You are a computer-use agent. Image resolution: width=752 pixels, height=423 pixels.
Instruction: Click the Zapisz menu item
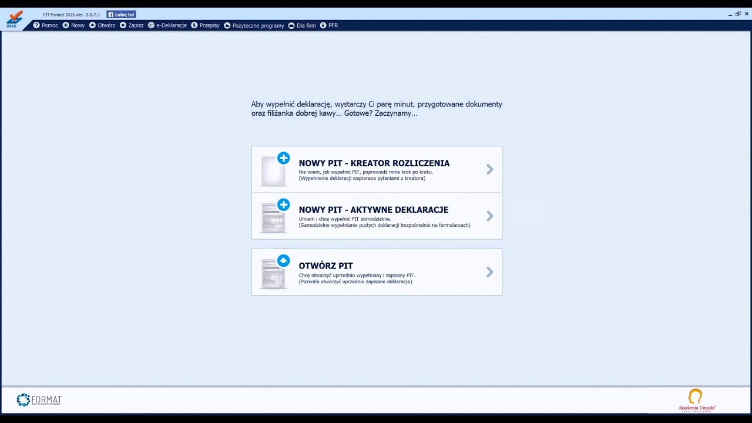tap(132, 25)
